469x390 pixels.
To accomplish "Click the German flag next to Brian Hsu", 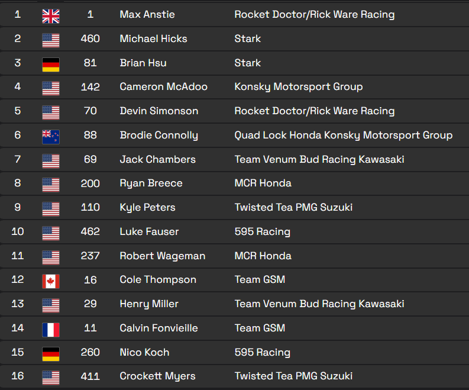I will click(x=51, y=65).
